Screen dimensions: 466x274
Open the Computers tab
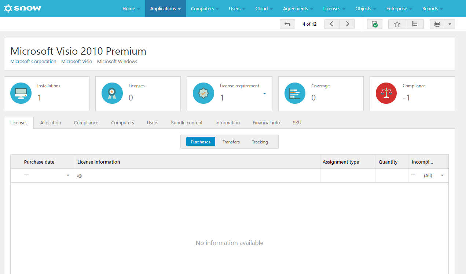[x=122, y=123]
